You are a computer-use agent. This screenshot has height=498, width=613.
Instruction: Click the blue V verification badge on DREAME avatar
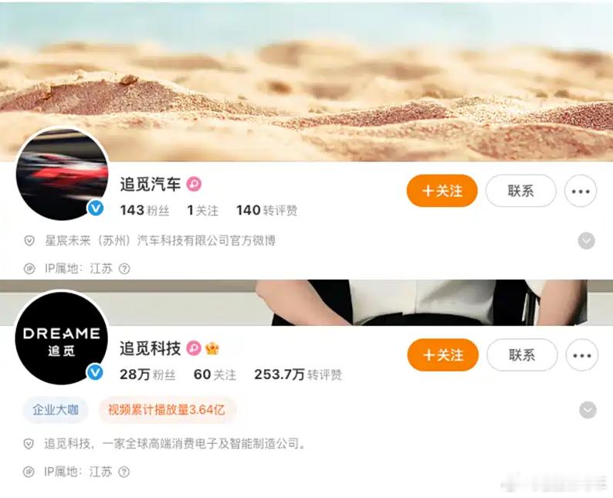[x=95, y=372]
